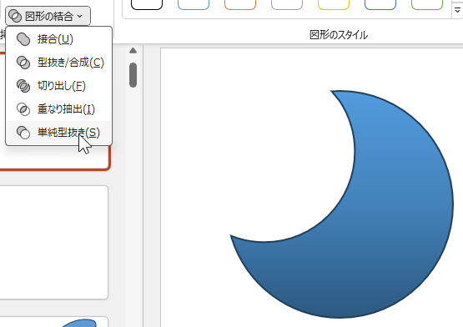Apply the gray outline shape style
This screenshot has height=327, width=463.
287,5
